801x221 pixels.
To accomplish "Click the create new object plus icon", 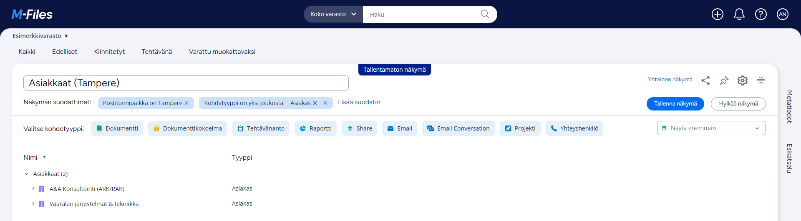I will (717, 14).
